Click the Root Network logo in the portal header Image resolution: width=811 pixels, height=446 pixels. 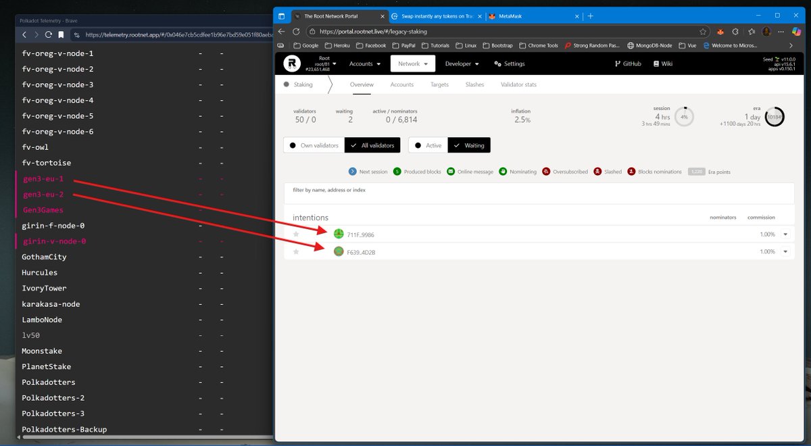coord(292,64)
